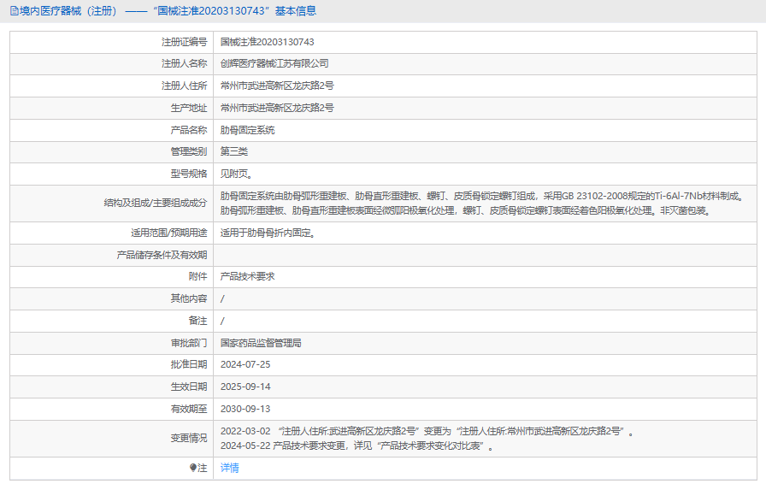Select management category value 第三类

(x=234, y=152)
